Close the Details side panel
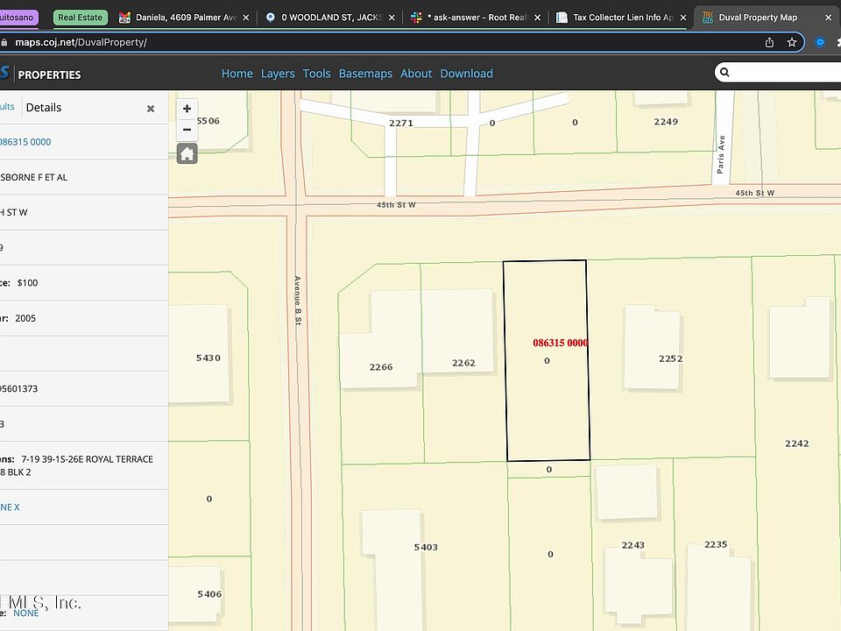Screen dimensions: 841x631 [x=151, y=109]
